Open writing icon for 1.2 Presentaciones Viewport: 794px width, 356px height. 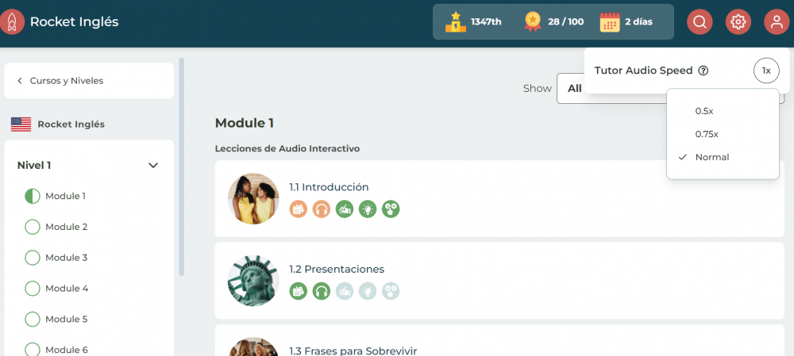click(345, 291)
